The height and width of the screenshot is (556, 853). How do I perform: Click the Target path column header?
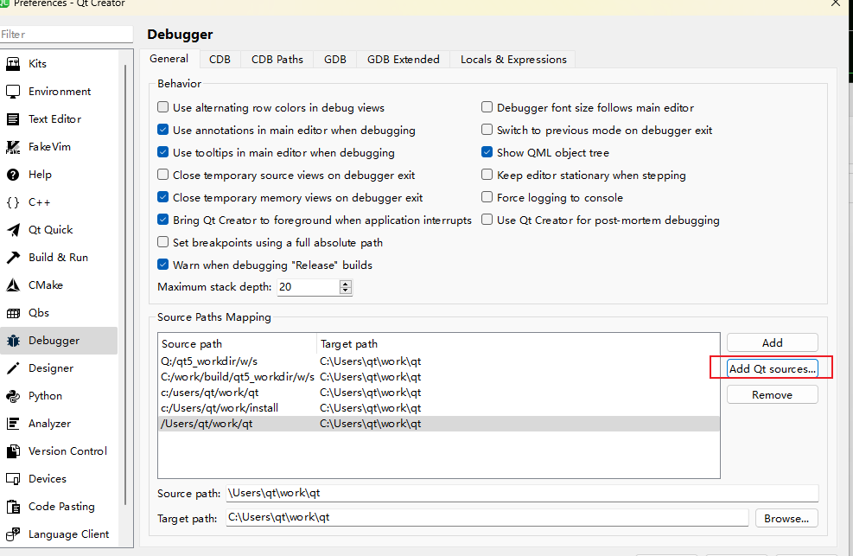coord(518,344)
